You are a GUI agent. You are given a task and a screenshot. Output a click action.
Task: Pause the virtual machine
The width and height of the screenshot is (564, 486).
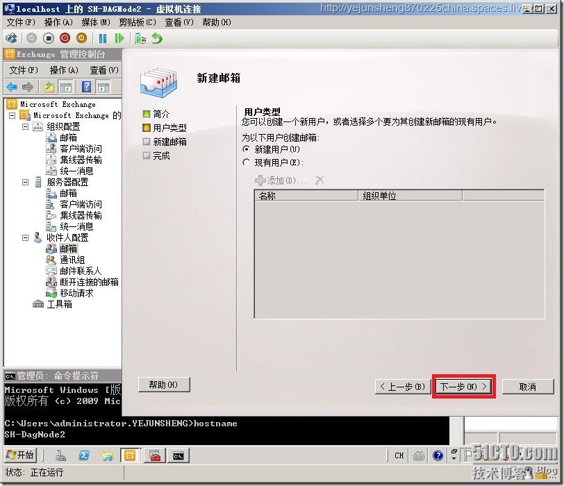[x=103, y=38]
